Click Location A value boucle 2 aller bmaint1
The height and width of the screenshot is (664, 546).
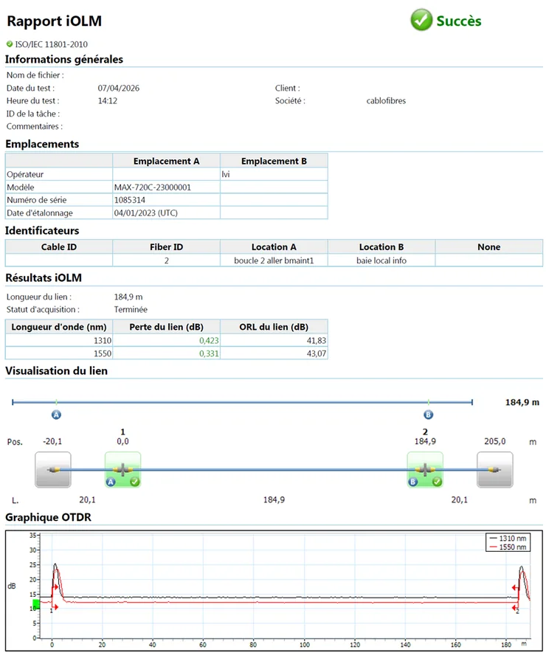point(274,260)
